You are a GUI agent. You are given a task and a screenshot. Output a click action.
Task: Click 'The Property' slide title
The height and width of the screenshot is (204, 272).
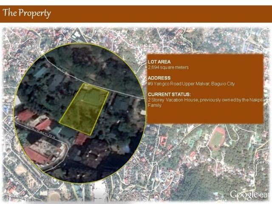click(27, 13)
